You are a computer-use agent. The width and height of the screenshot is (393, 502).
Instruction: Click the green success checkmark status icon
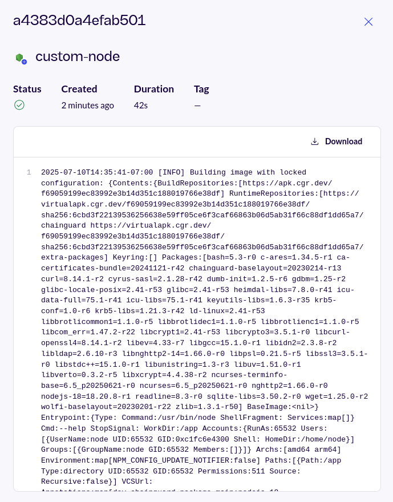[19, 105]
